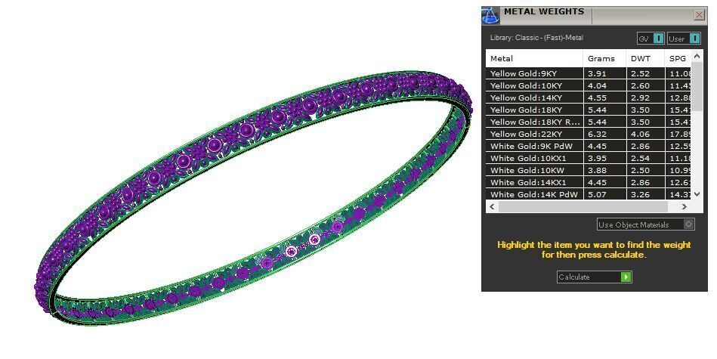Select the Yellow Gold:10KY row
Viewport: 717px width, 359px height.
click(588, 85)
